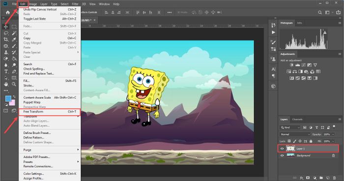The height and width of the screenshot is (181, 344).
Task: Choose Define Brush Preset
Action: coord(50,133)
